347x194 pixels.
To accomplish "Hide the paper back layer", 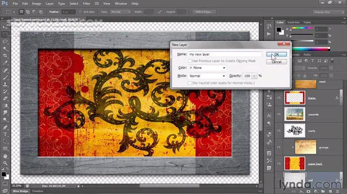I will tap(279, 163).
